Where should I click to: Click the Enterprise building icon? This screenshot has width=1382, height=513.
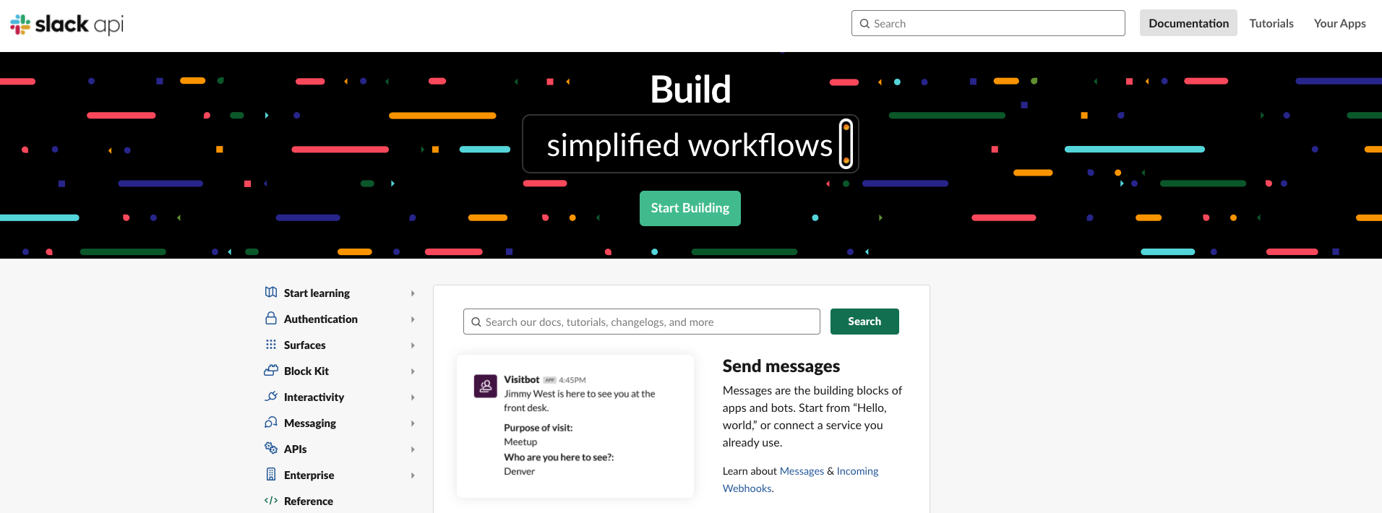point(271,475)
